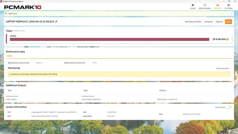Viewport: 238px width, 134px height.
Task: Click the result name LAPTOP-MDP4L417 title
Action: 30,22
